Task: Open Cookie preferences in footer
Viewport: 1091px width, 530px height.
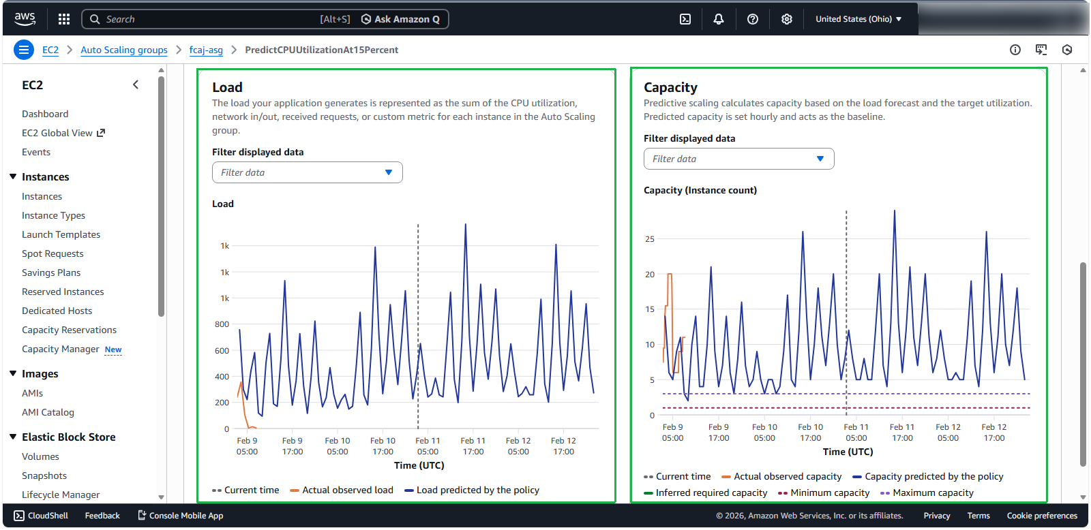Action: [1042, 516]
